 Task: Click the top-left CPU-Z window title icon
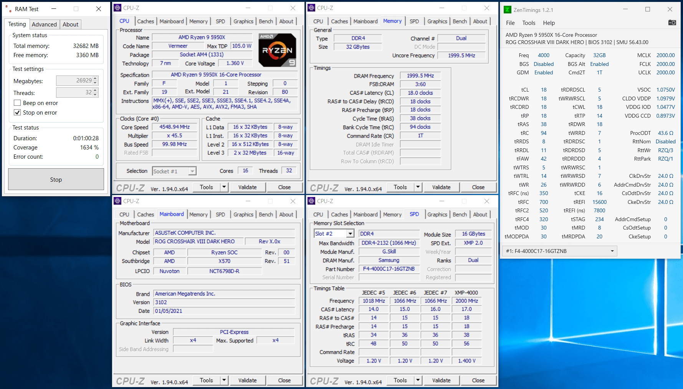118,8
